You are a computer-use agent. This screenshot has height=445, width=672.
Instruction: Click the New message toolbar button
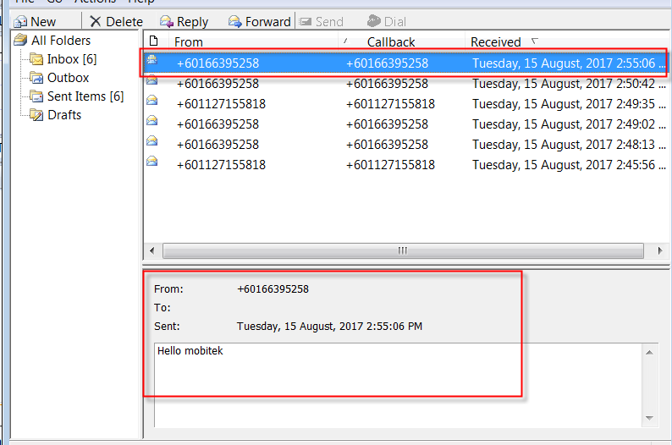35,22
